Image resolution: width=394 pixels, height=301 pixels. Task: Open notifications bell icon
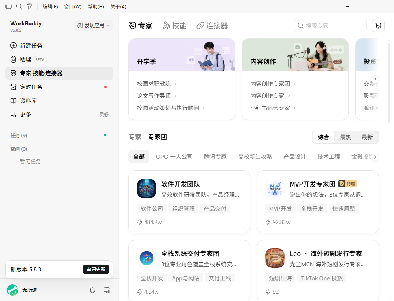pyautogui.click(x=92, y=290)
